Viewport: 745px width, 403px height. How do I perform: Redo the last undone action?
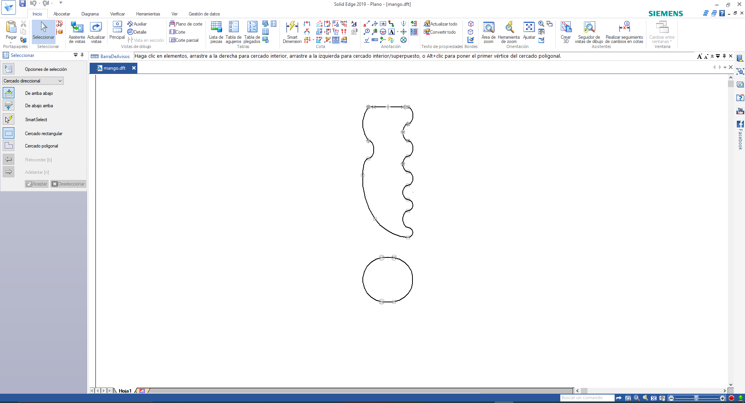click(x=45, y=3)
